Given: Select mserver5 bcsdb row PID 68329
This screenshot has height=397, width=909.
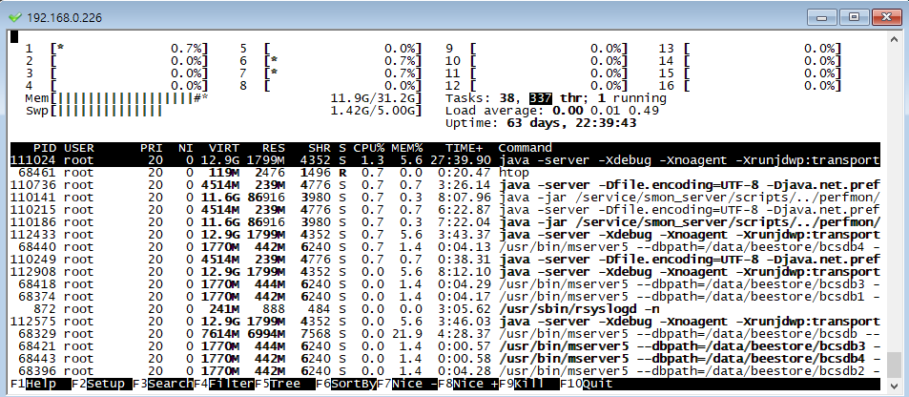Looking at the screenshot, I should click(x=445, y=334).
